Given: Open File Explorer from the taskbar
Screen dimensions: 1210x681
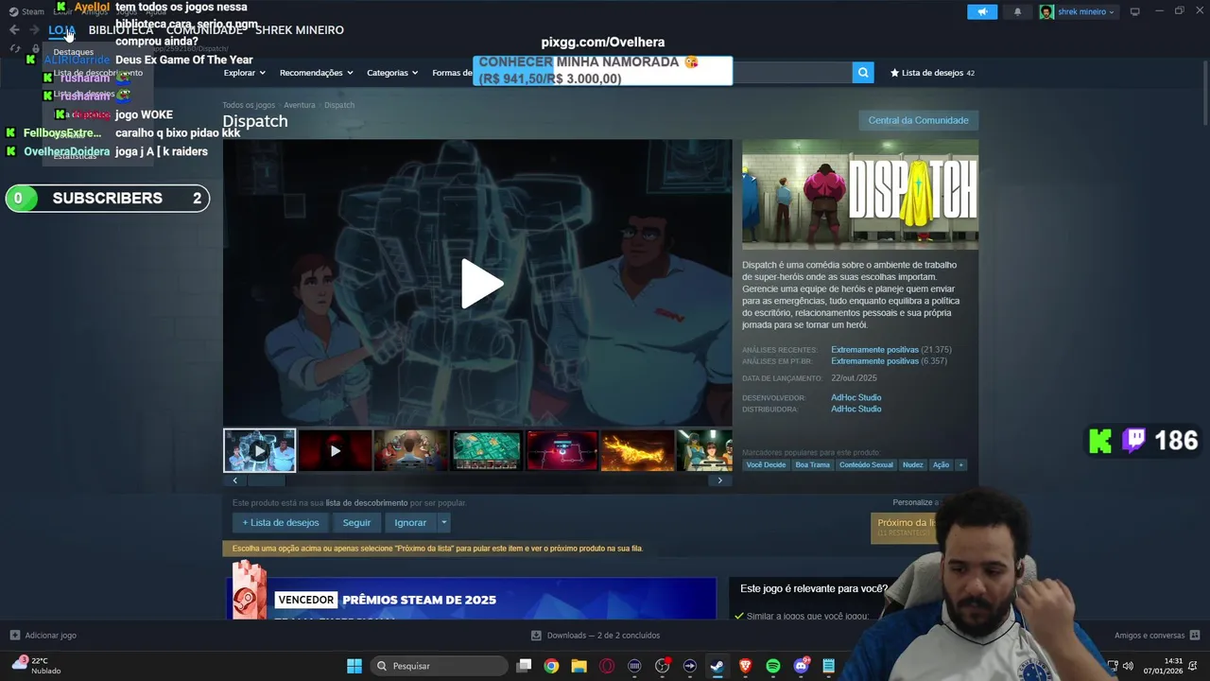Looking at the screenshot, I should [x=579, y=666].
